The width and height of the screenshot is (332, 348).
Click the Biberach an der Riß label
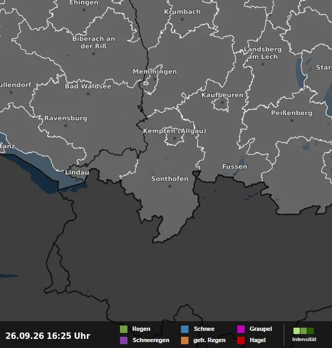94,42
